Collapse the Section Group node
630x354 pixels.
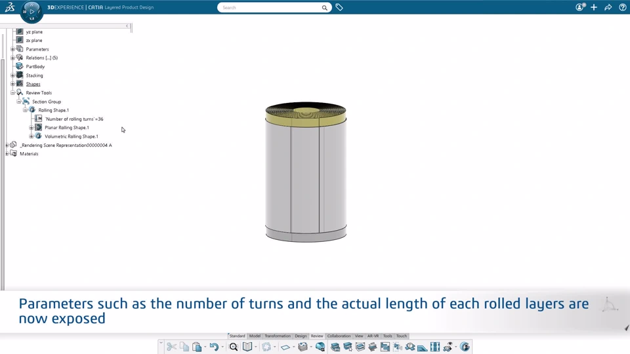[x=19, y=102]
